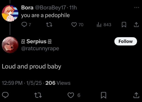Repost the main post by Serpius

(38, 95)
